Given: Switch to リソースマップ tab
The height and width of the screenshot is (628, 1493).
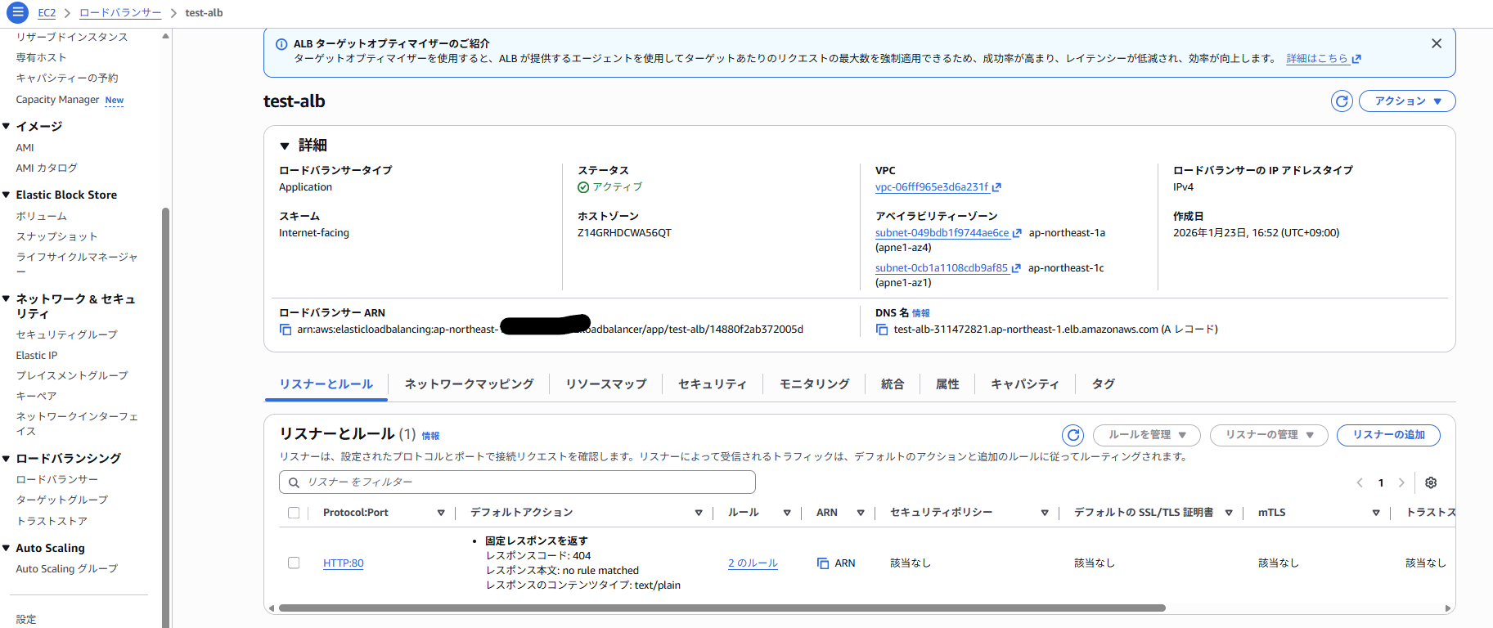Looking at the screenshot, I should click(605, 384).
